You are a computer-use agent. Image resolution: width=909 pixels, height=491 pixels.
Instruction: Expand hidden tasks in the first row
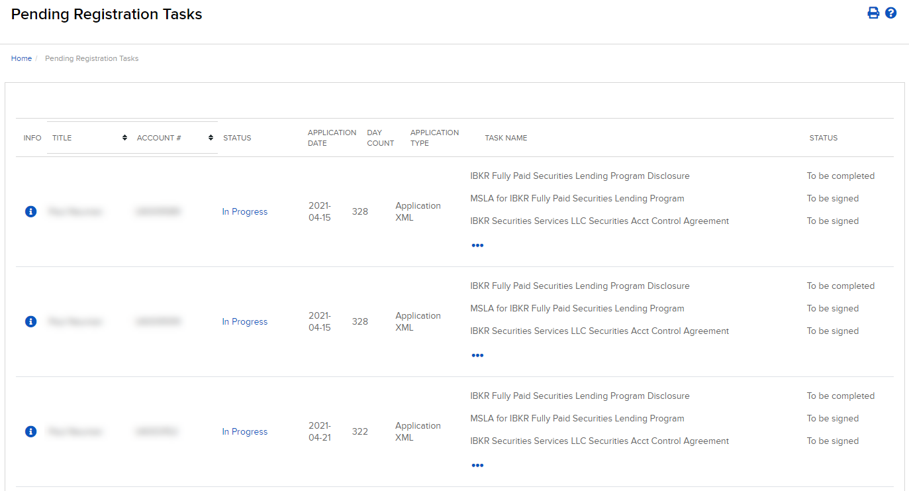477,245
